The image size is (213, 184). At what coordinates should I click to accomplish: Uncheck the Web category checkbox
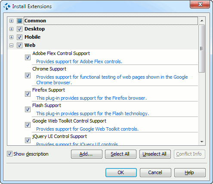click(x=19, y=45)
